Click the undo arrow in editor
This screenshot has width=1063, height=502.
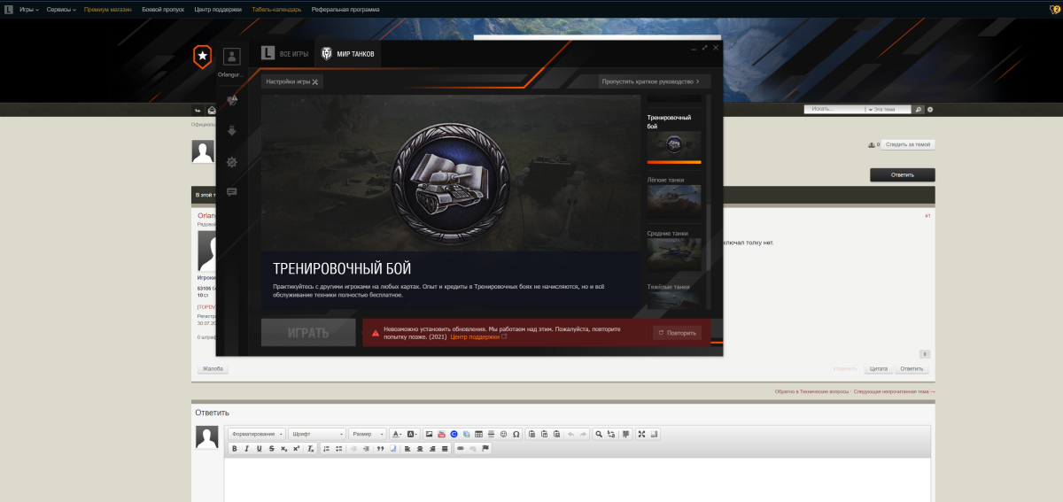570,434
